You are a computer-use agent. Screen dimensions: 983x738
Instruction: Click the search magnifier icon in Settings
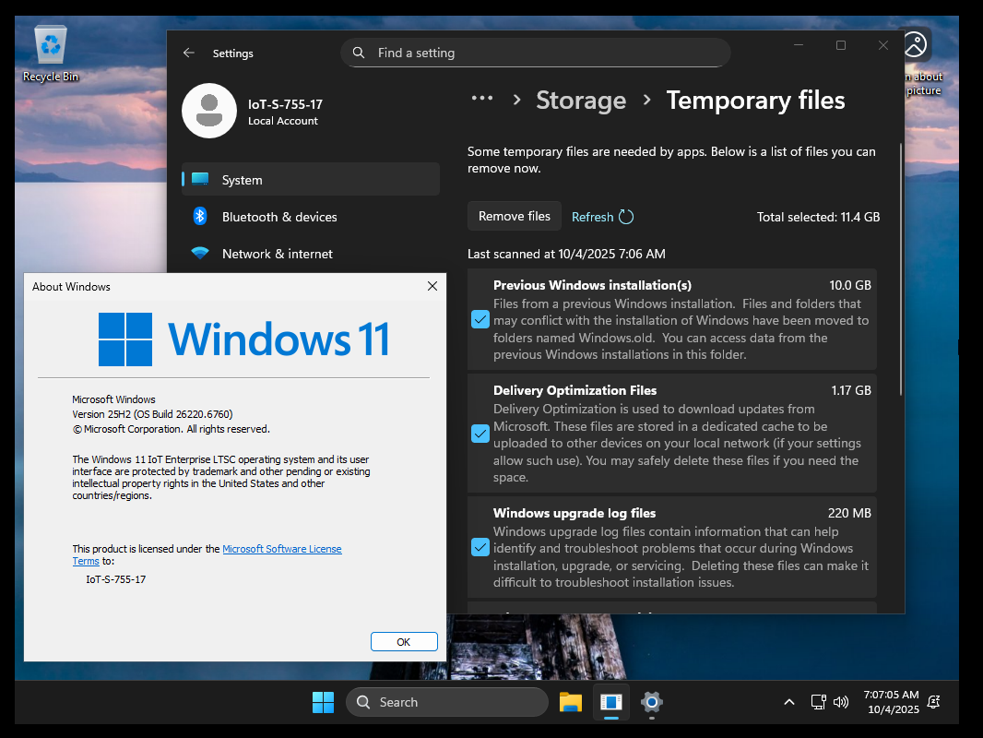pyautogui.click(x=359, y=53)
